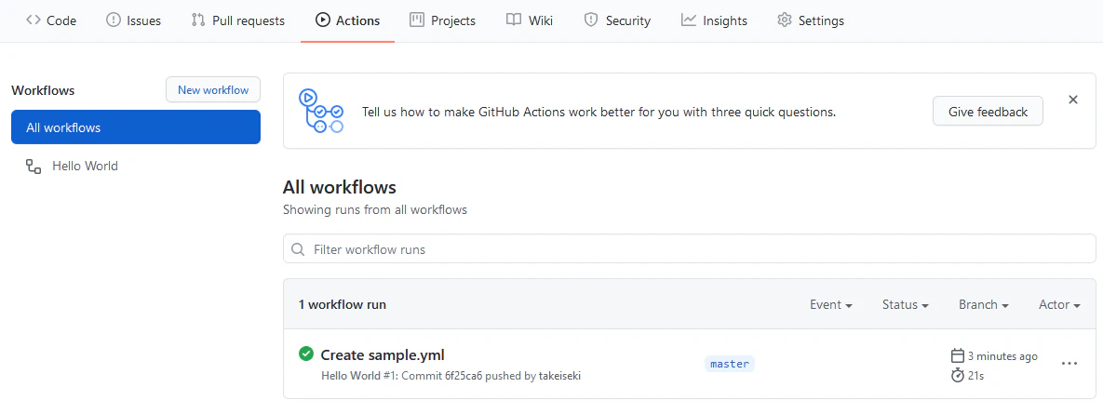Click the Give feedback button
Viewport: 1103px width, 414px height.
click(x=988, y=111)
